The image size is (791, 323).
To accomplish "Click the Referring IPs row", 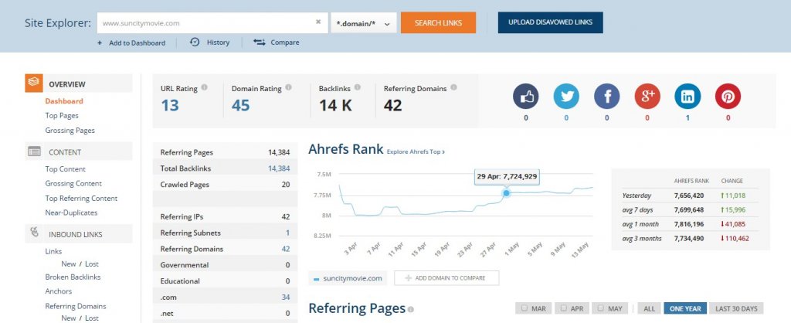I will point(225,216).
